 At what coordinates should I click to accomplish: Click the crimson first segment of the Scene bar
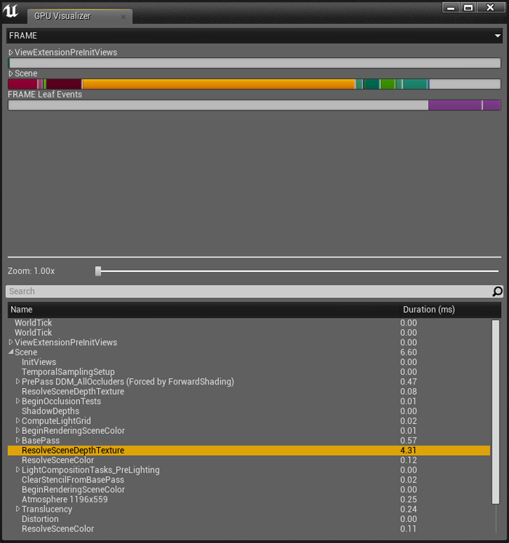point(23,84)
